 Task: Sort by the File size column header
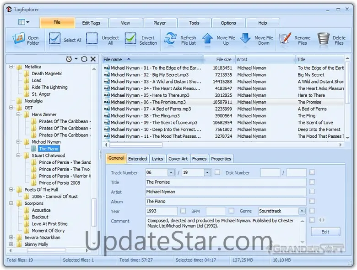[x=219, y=59]
